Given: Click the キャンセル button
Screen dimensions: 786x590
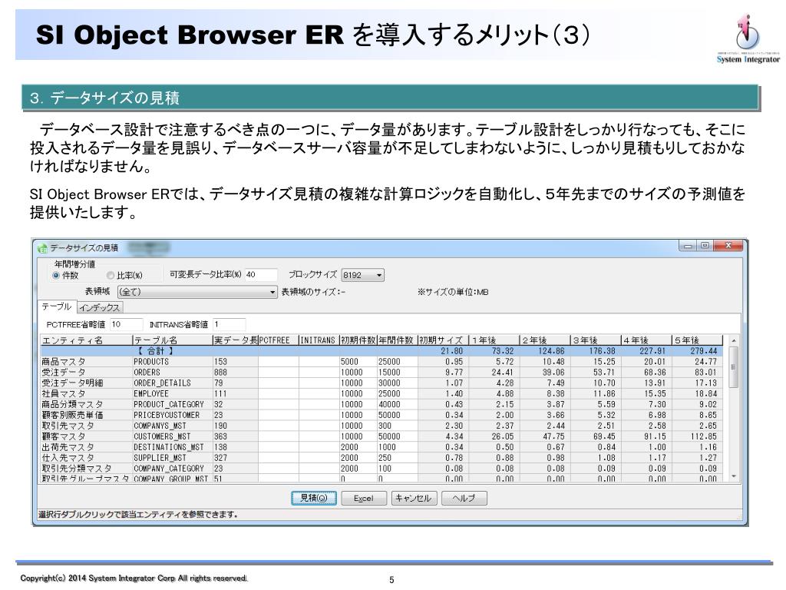Looking at the screenshot, I should (414, 498).
